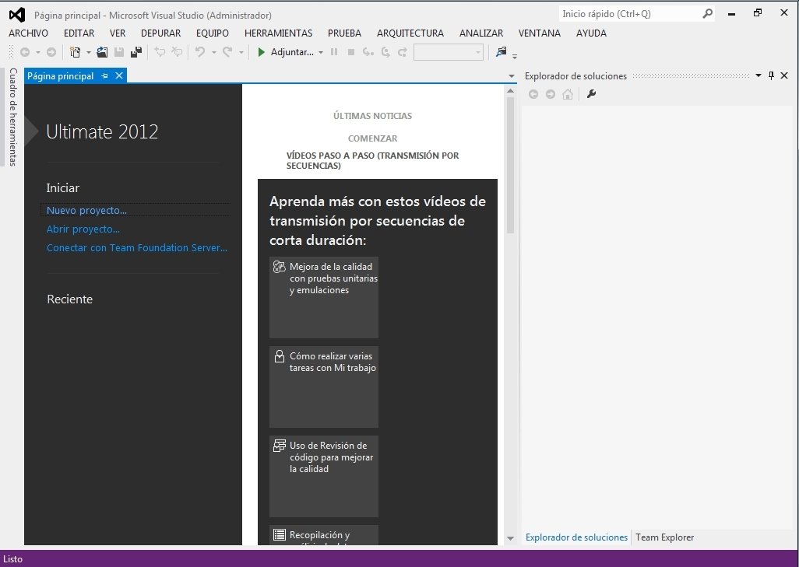
Task: Open the Adjuntar dropdown arrow
Action: pos(321,52)
